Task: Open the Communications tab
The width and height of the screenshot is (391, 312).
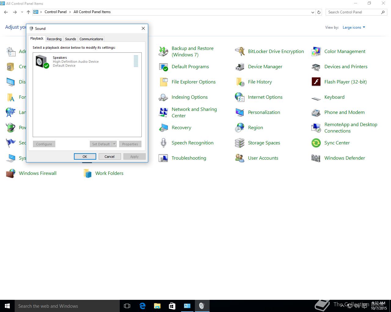Action: pos(91,39)
